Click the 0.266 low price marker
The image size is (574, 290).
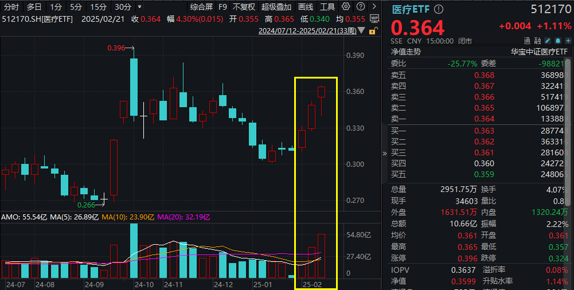tap(87, 205)
